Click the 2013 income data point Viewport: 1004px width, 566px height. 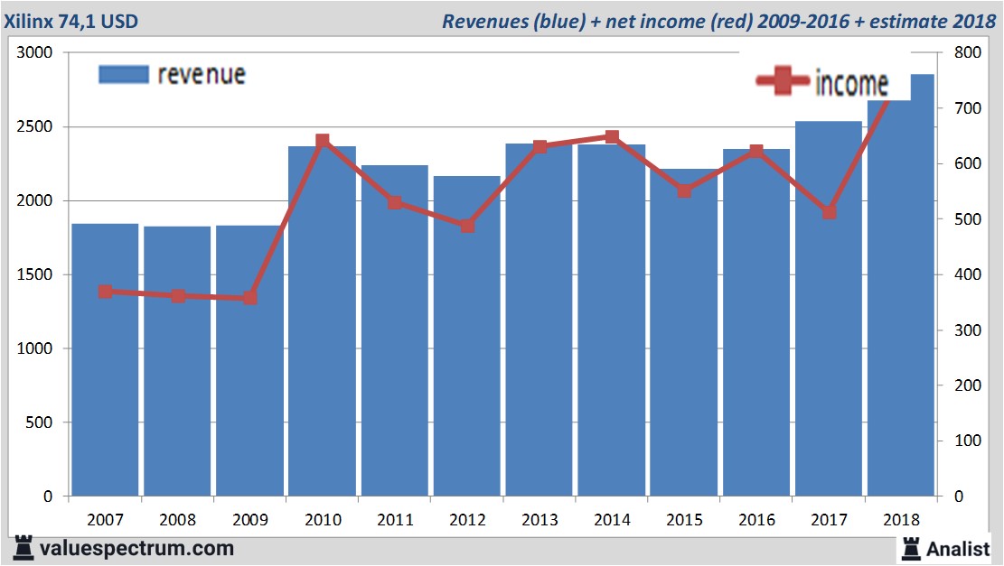tap(540, 147)
